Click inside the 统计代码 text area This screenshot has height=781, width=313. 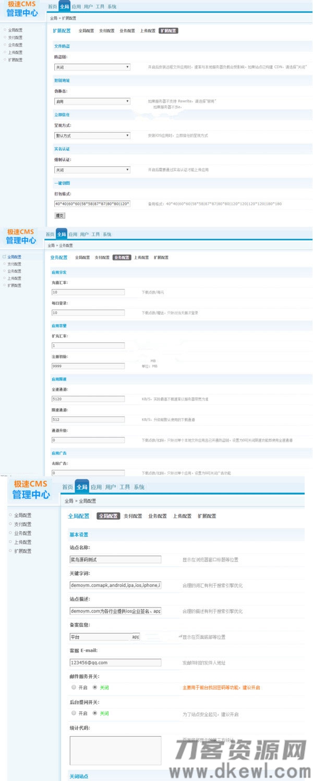pos(115,750)
